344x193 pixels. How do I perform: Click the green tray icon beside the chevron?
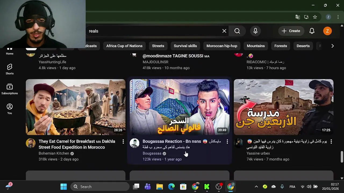[x=265, y=187]
